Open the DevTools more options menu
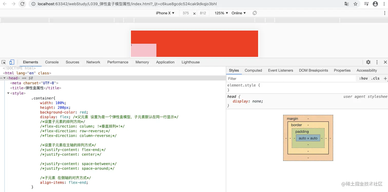This screenshot has height=192, width=388. pyautogui.click(x=377, y=62)
